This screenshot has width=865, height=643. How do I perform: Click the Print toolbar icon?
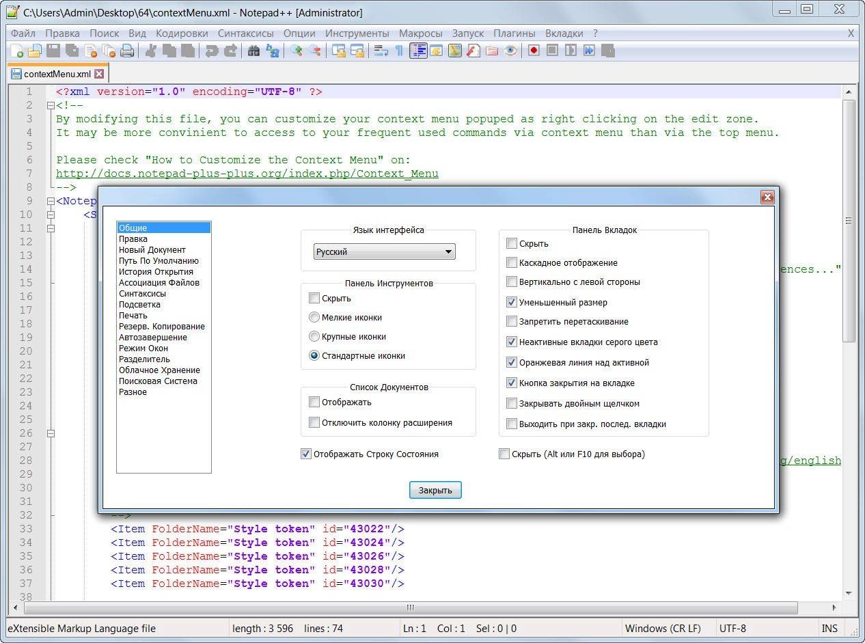(x=127, y=51)
